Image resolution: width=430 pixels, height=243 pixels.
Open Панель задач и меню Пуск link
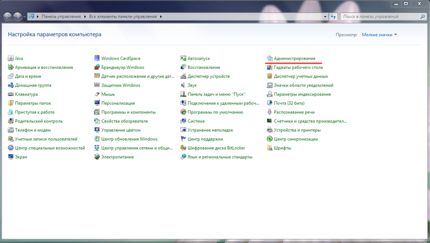coord(217,94)
